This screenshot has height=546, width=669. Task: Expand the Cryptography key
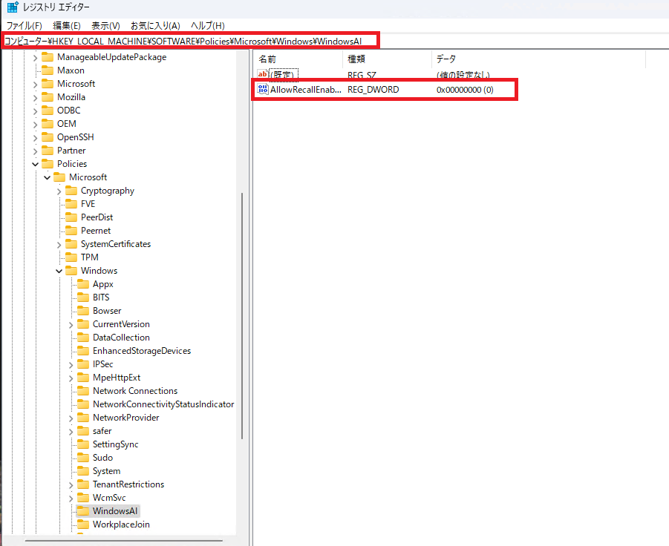pyautogui.click(x=59, y=191)
